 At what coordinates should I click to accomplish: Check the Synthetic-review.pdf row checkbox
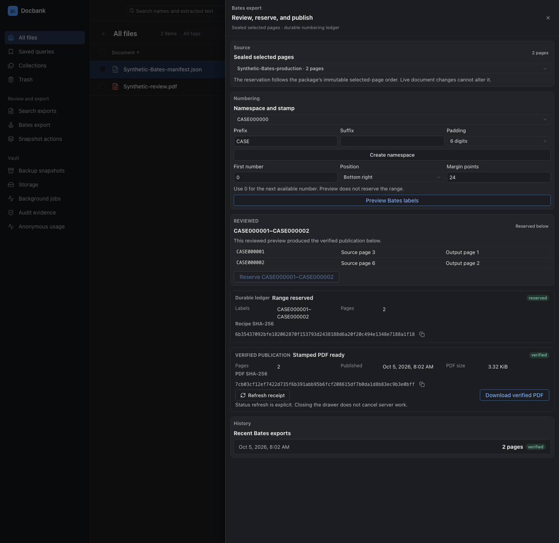click(102, 86)
